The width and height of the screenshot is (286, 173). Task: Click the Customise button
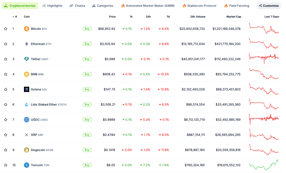[x=269, y=6]
